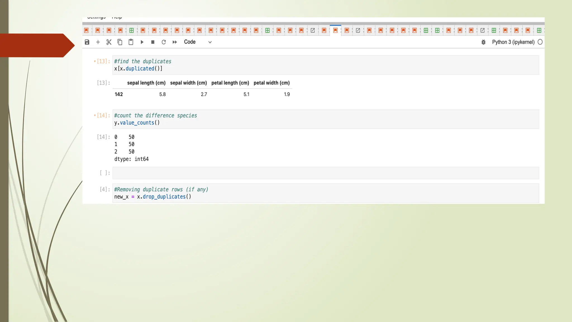Switch to the leftmost notebook tab

pos(86,30)
